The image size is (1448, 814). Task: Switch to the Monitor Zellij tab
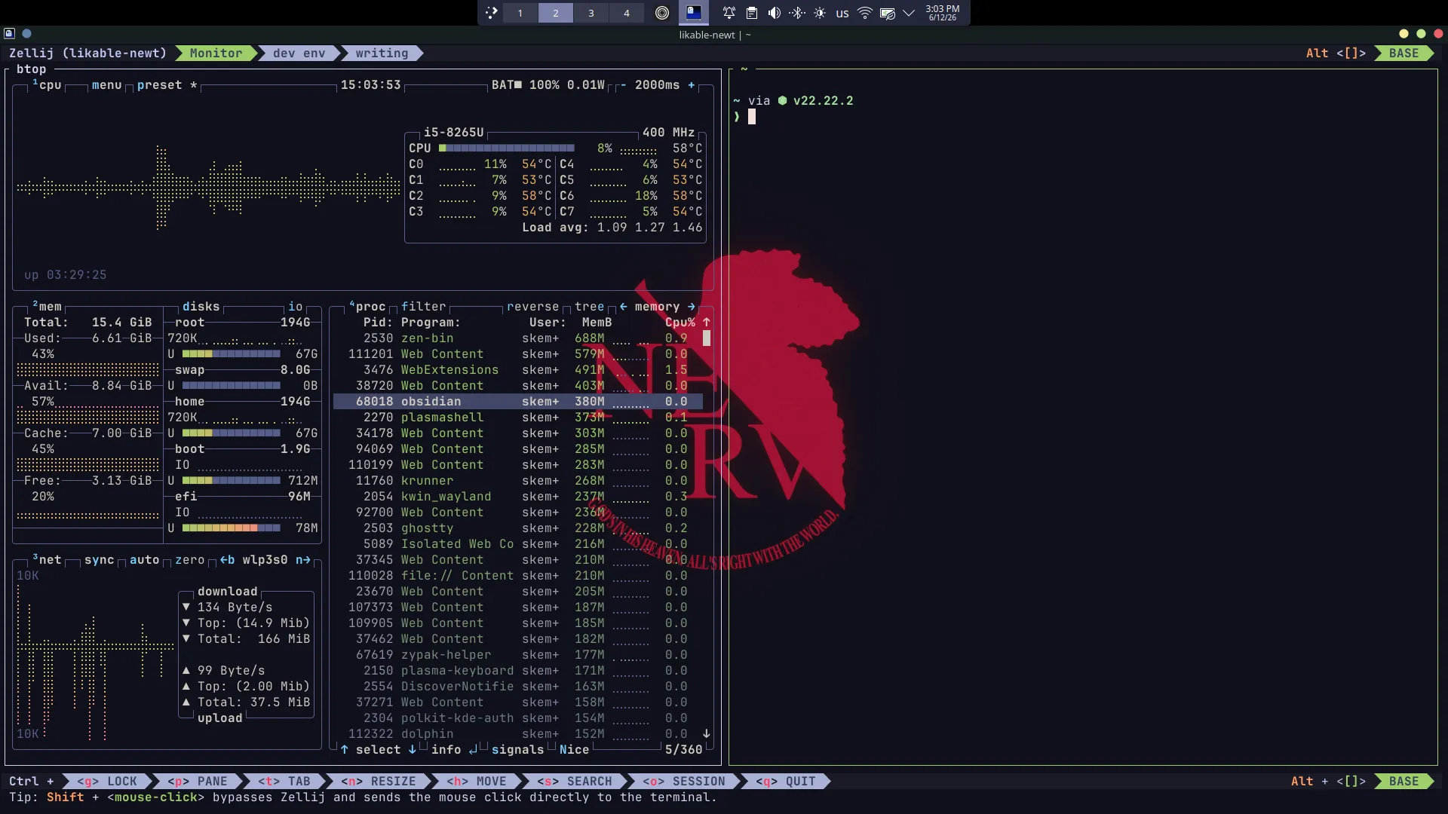pyautogui.click(x=216, y=53)
